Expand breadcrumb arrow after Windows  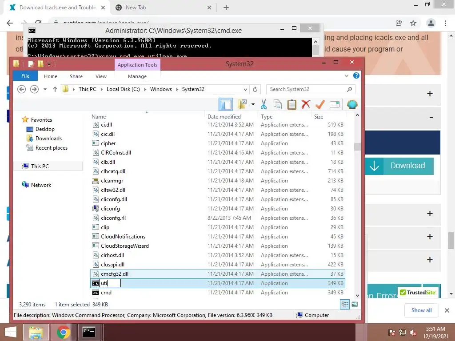(x=177, y=89)
